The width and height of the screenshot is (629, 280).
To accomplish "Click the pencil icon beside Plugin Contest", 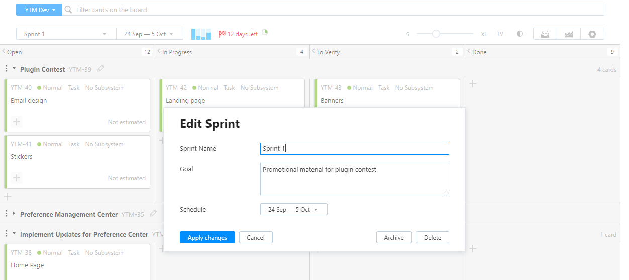I will click(101, 69).
